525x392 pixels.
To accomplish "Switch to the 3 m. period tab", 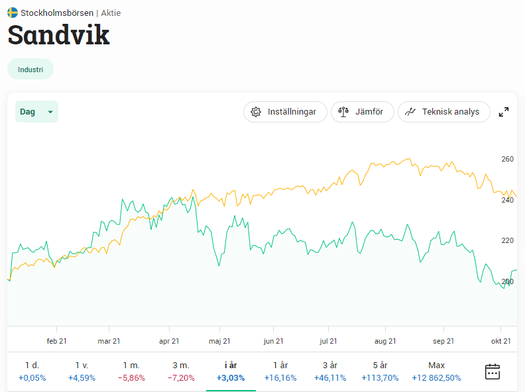I will [181, 371].
